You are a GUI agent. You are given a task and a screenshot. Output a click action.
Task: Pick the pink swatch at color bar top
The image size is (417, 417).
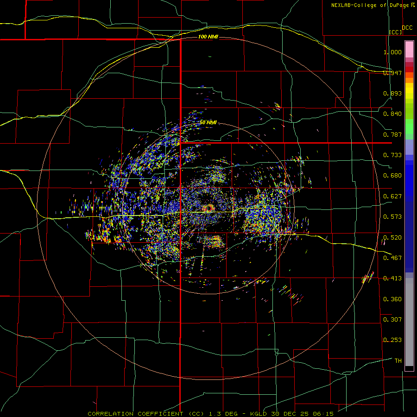(x=409, y=49)
